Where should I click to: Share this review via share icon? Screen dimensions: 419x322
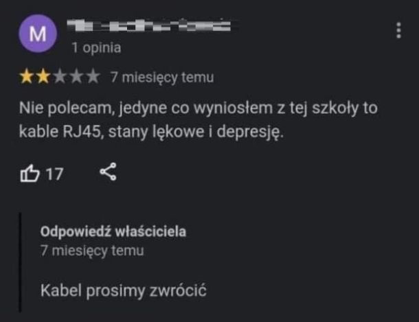coord(109,172)
